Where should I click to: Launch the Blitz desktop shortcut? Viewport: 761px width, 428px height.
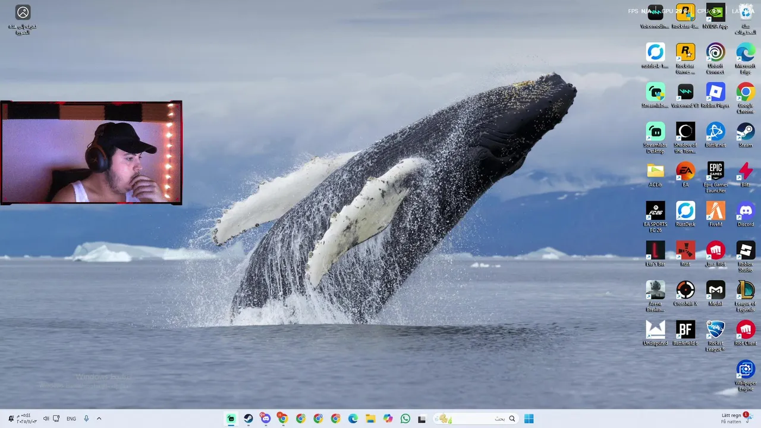(746, 175)
